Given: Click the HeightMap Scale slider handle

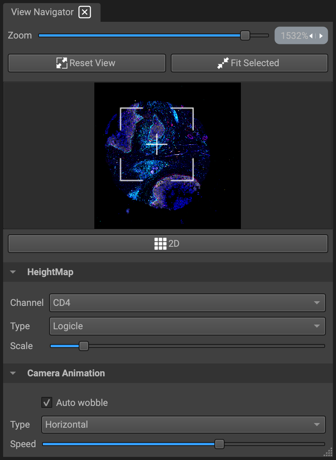Looking at the screenshot, I should (x=84, y=346).
